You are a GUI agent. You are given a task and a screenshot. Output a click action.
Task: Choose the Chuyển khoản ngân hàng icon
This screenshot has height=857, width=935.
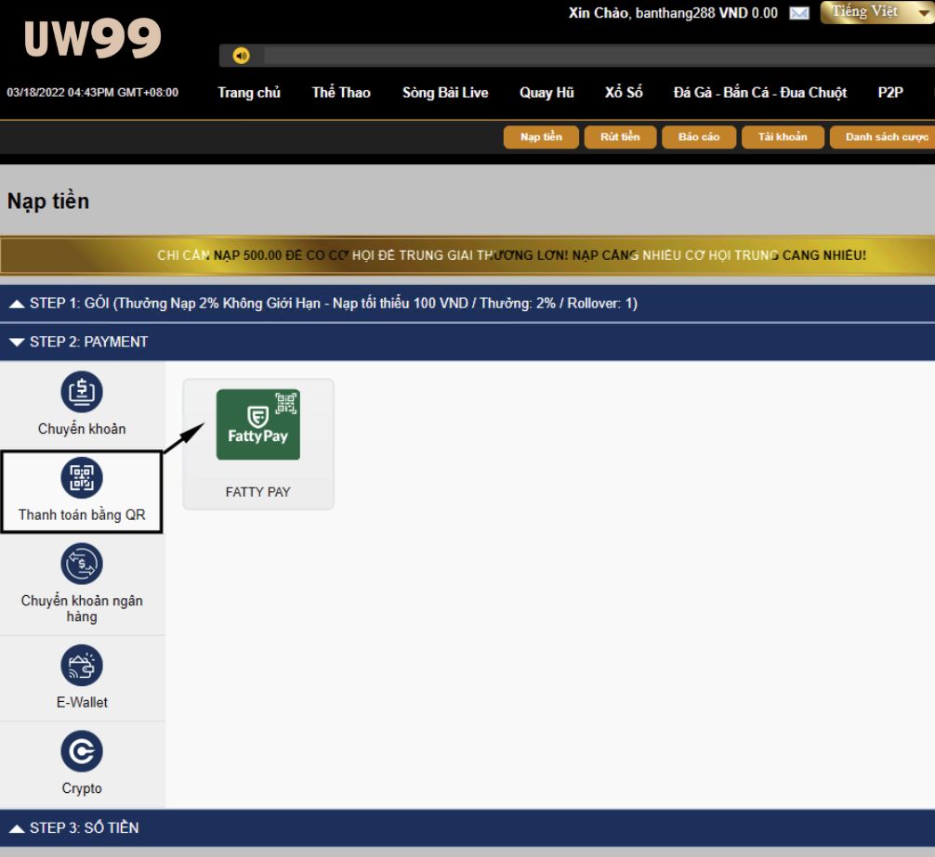click(82, 564)
